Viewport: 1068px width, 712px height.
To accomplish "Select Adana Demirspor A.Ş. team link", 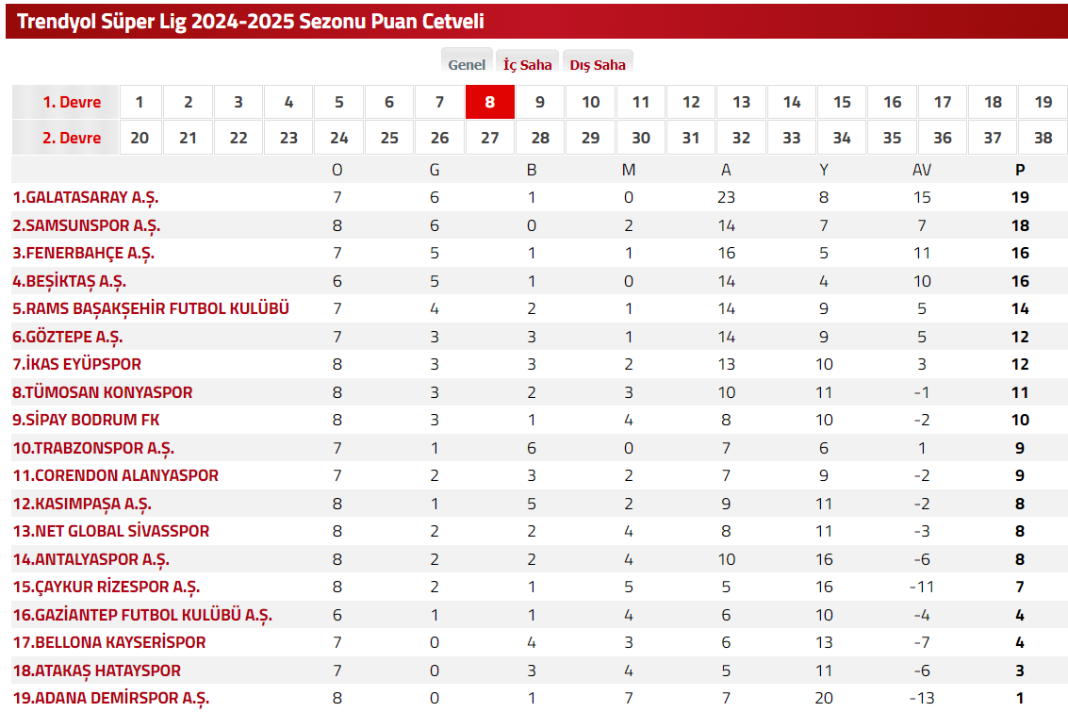I will (x=111, y=698).
